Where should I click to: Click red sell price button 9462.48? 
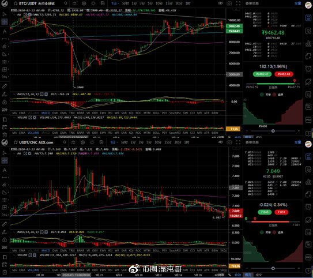click(284, 74)
